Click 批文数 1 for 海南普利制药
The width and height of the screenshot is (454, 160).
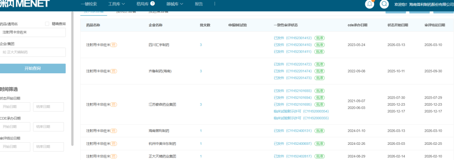click(x=201, y=131)
